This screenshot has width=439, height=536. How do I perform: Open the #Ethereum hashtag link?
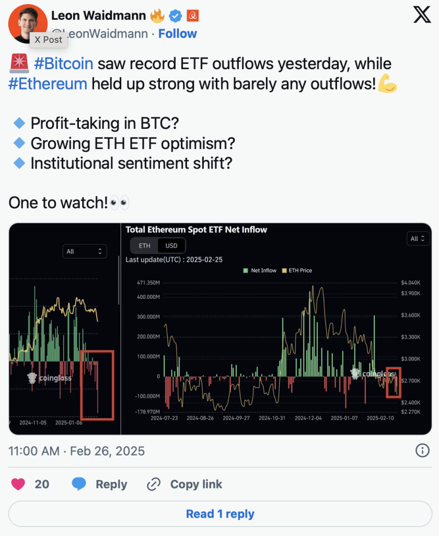click(48, 84)
